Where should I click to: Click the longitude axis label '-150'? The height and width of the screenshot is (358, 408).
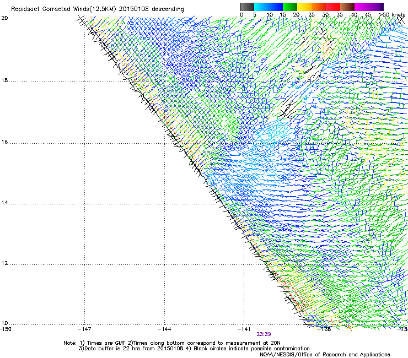click(6, 329)
